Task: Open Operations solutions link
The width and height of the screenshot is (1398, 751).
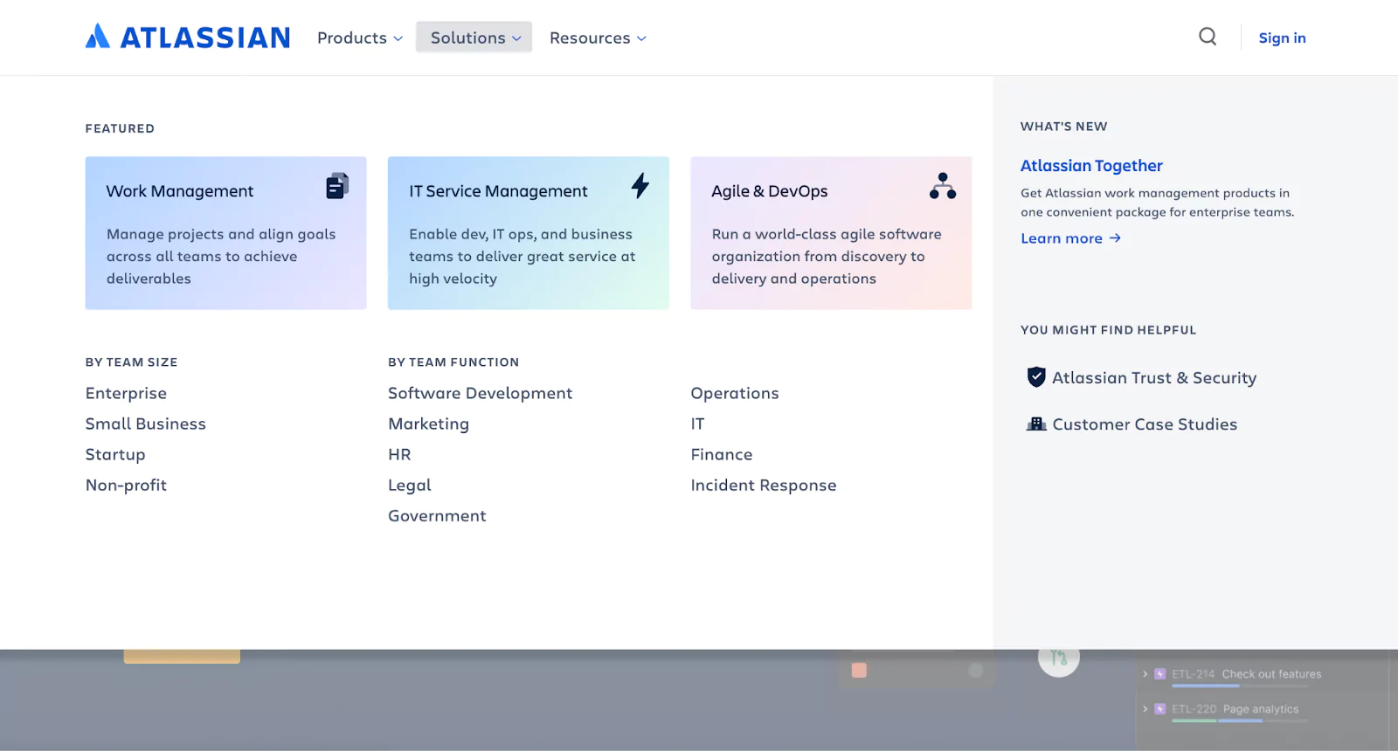Action: click(735, 394)
